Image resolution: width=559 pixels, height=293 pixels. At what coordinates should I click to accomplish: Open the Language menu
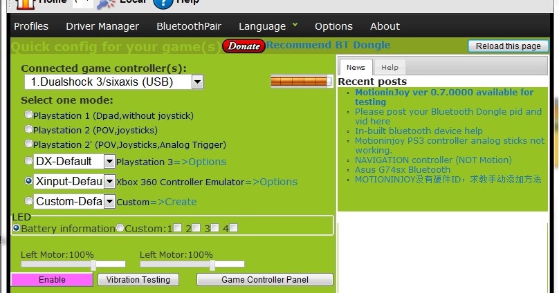[x=268, y=26]
